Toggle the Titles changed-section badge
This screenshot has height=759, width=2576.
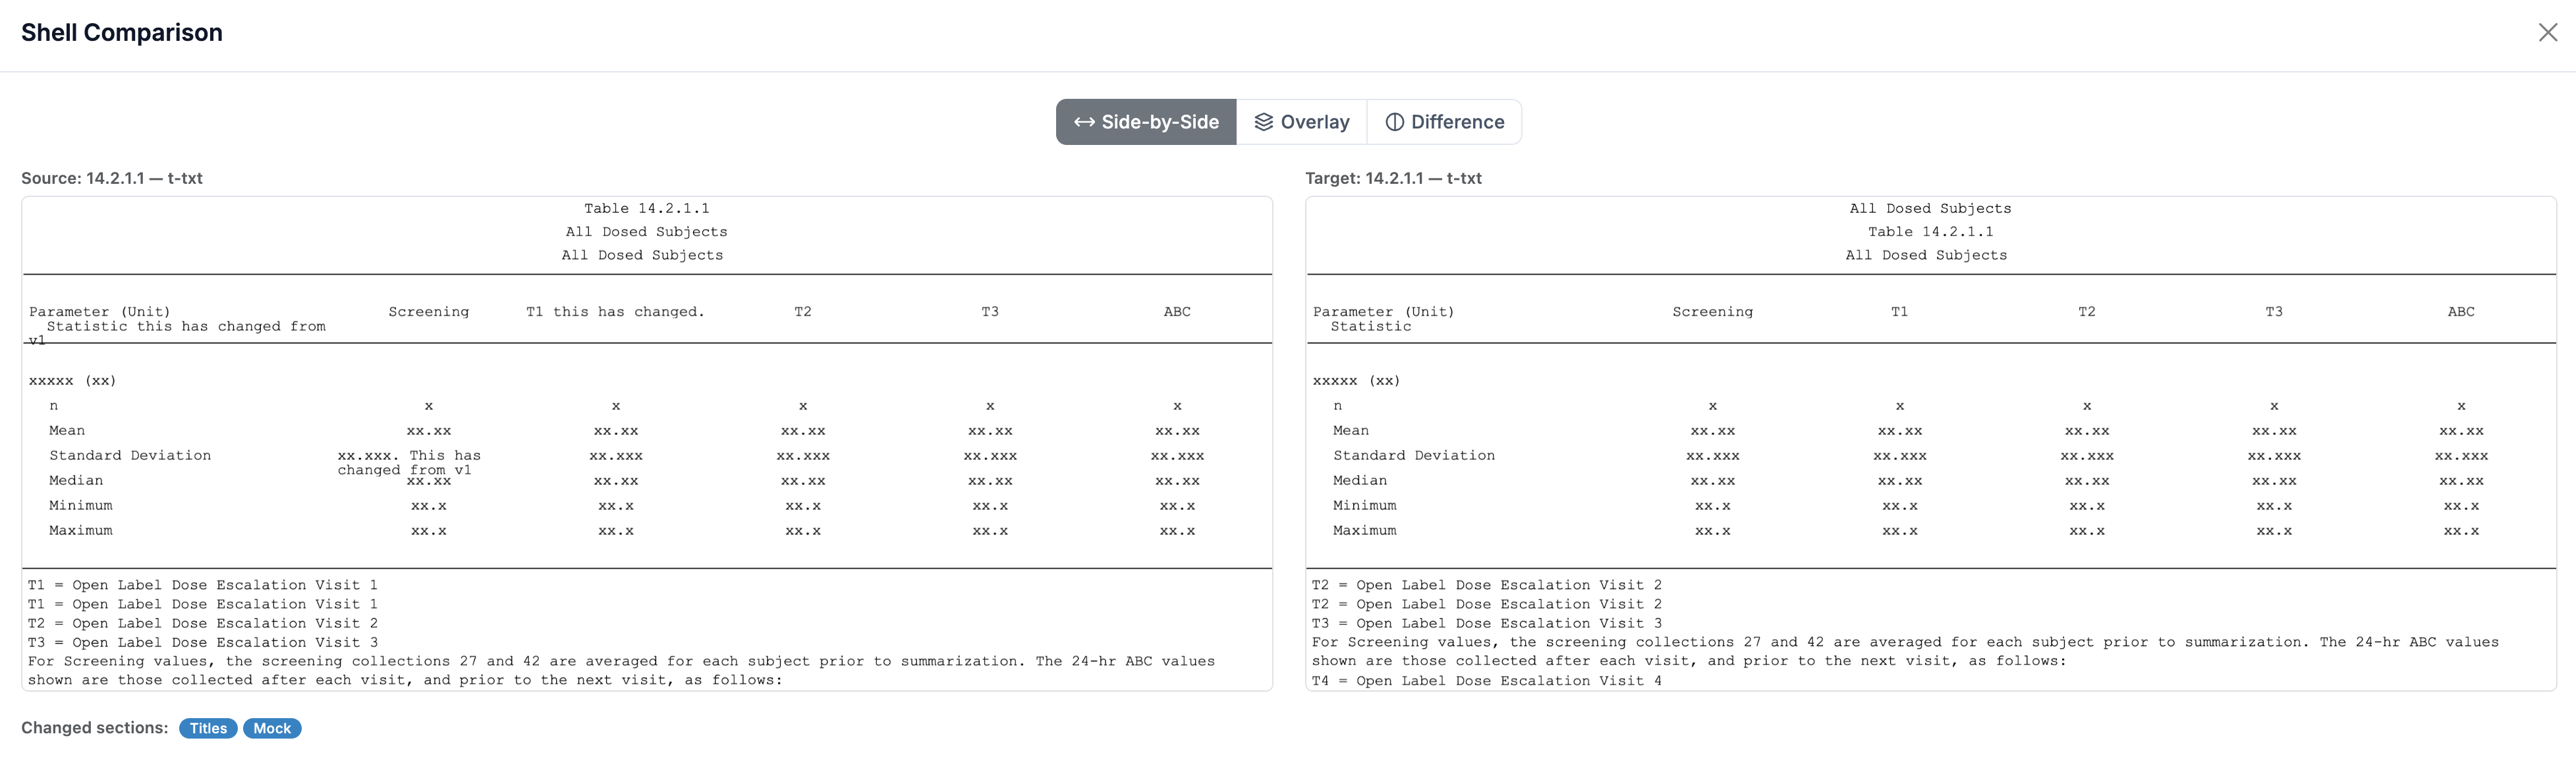[207, 728]
